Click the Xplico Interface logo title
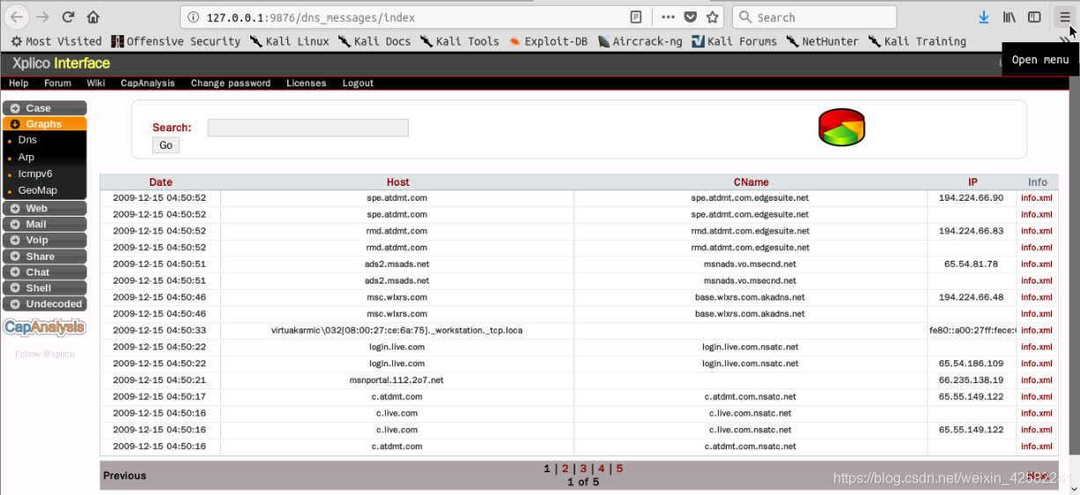The width and height of the screenshot is (1080, 495). 61,63
